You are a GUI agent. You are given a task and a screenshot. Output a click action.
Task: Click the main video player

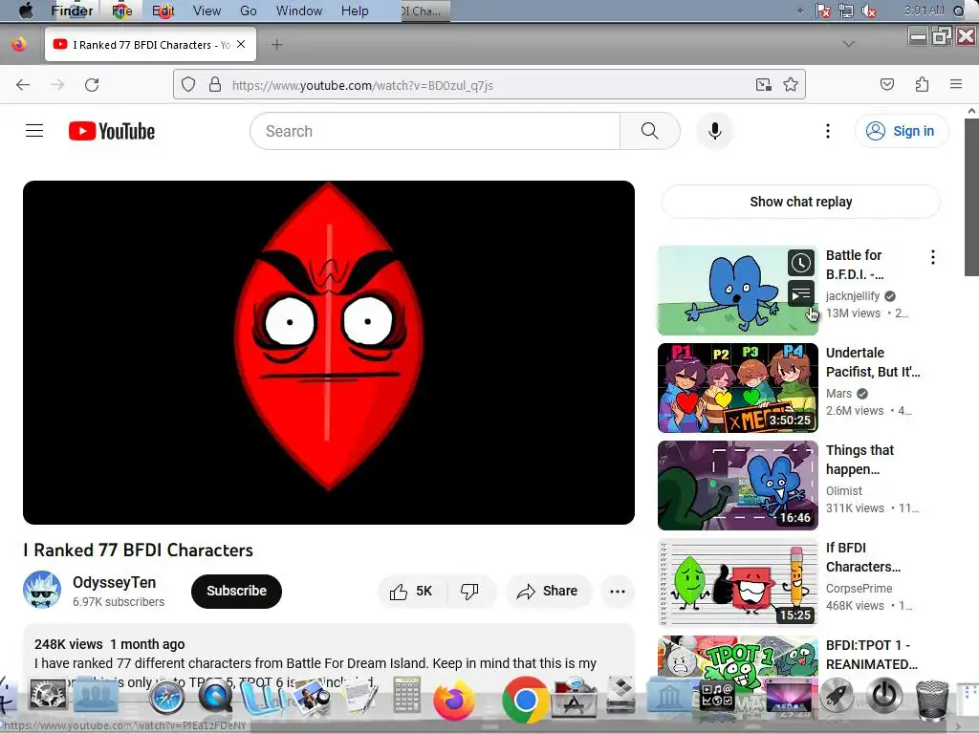[329, 353]
